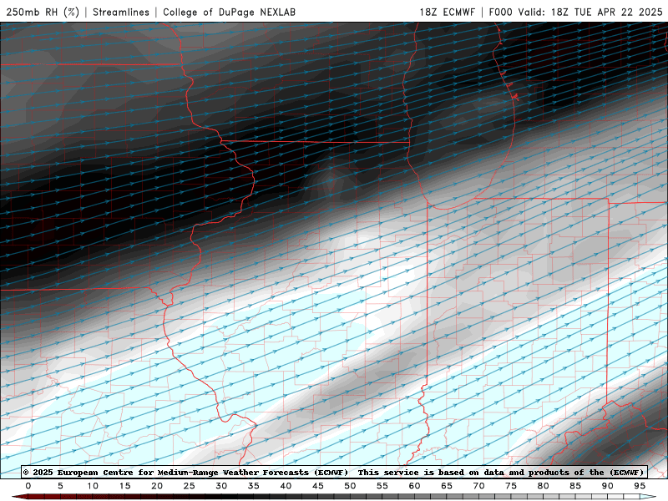Click the '15' value on the color scale
Screen dimensions: 668x501
[124, 486]
